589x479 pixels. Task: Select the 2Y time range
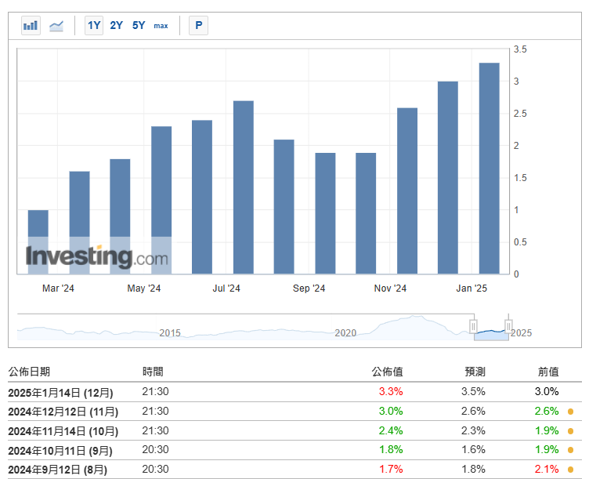tap(116, 25)
